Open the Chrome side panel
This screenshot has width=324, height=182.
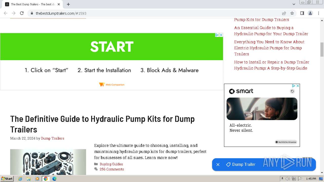coord(302,13)
